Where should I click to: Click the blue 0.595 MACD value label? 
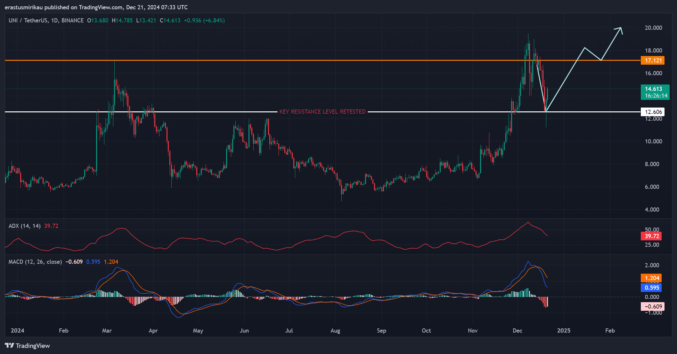point(651,287)
